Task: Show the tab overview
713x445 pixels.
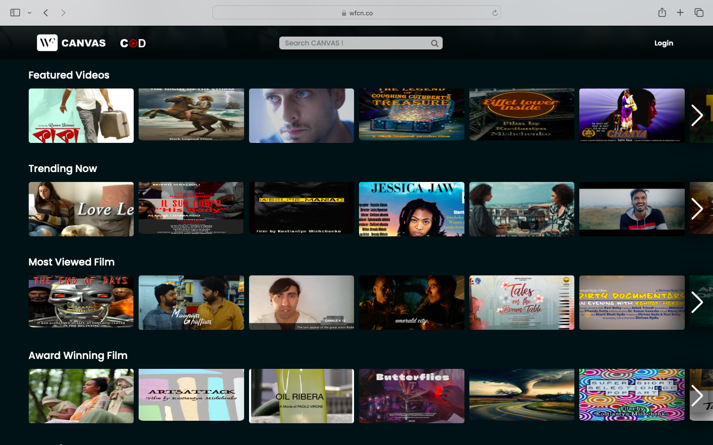Action: [x=698, y=12]
